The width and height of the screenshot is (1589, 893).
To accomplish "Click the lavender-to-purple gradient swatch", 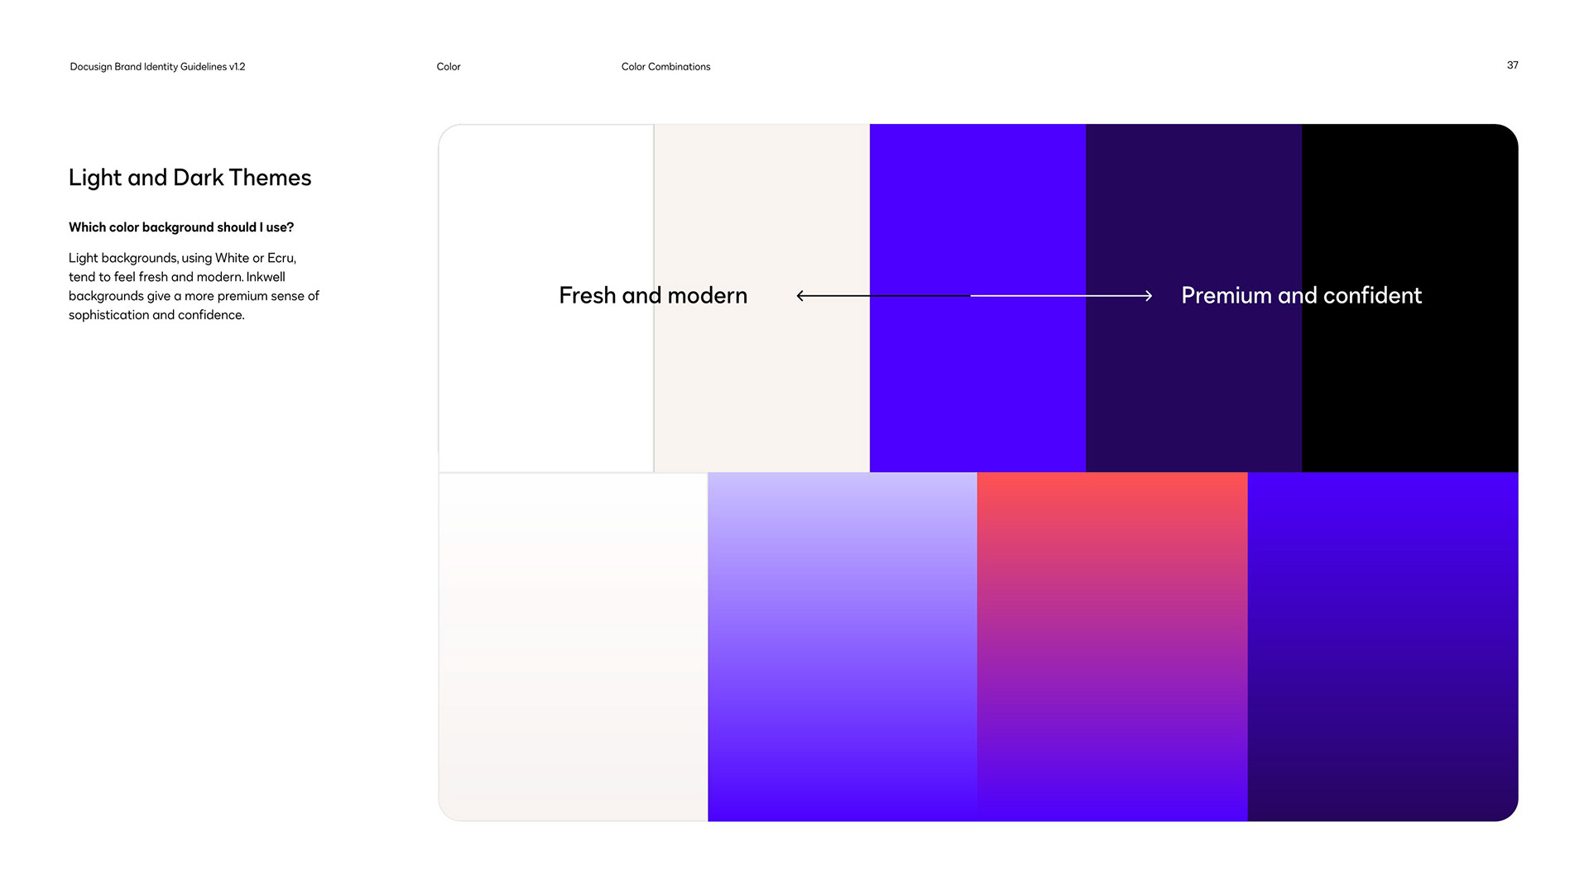I will pos(843,647).
